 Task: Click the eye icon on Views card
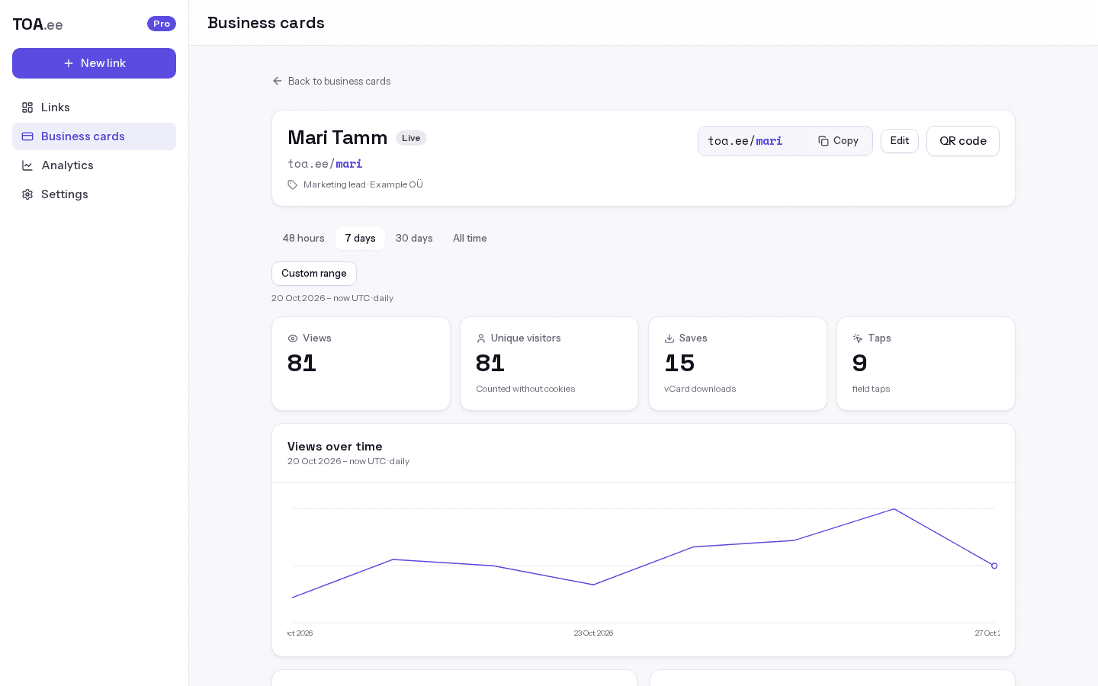click(x=293, y=338)
